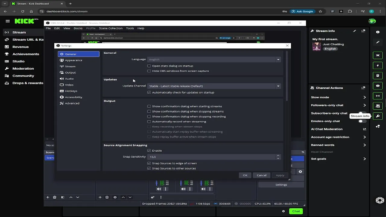Open the Audio settings category

point(79,79)
